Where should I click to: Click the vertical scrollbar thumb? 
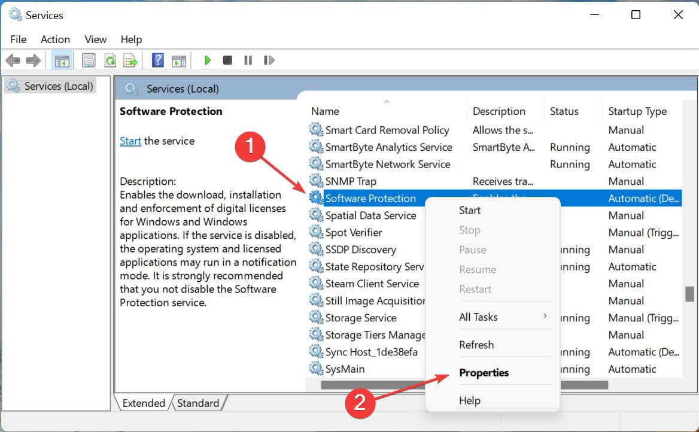click(x=689, y=294)
